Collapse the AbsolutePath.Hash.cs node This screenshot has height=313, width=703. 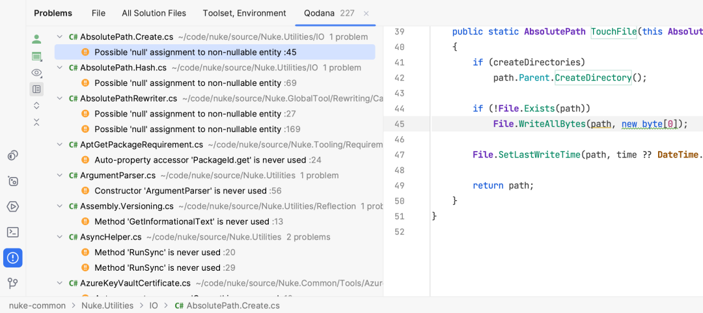pos(60,68)
